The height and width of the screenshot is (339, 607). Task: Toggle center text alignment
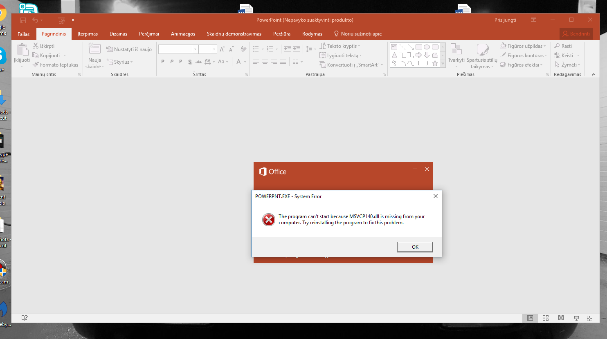(x=265, y=62)
